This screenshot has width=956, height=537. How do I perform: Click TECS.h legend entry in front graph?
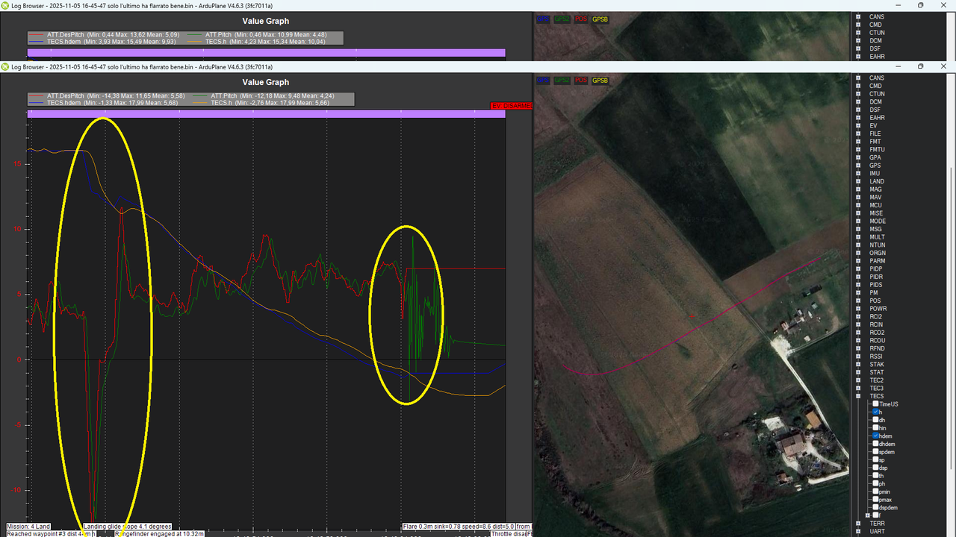pyautogui.click(x=260, y=103)
